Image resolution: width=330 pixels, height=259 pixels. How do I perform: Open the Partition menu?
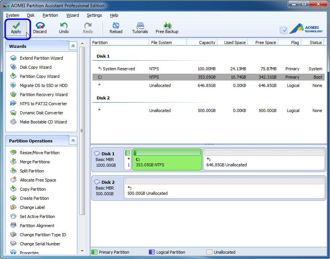pyautogui.click(x=50, y=15)
